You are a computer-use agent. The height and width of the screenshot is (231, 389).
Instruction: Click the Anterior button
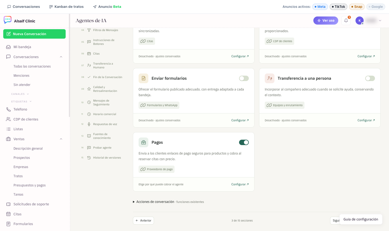[x=143, y=221]
